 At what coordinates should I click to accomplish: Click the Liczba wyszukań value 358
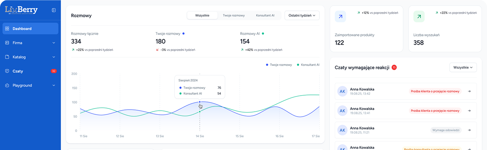coord(419,43)
